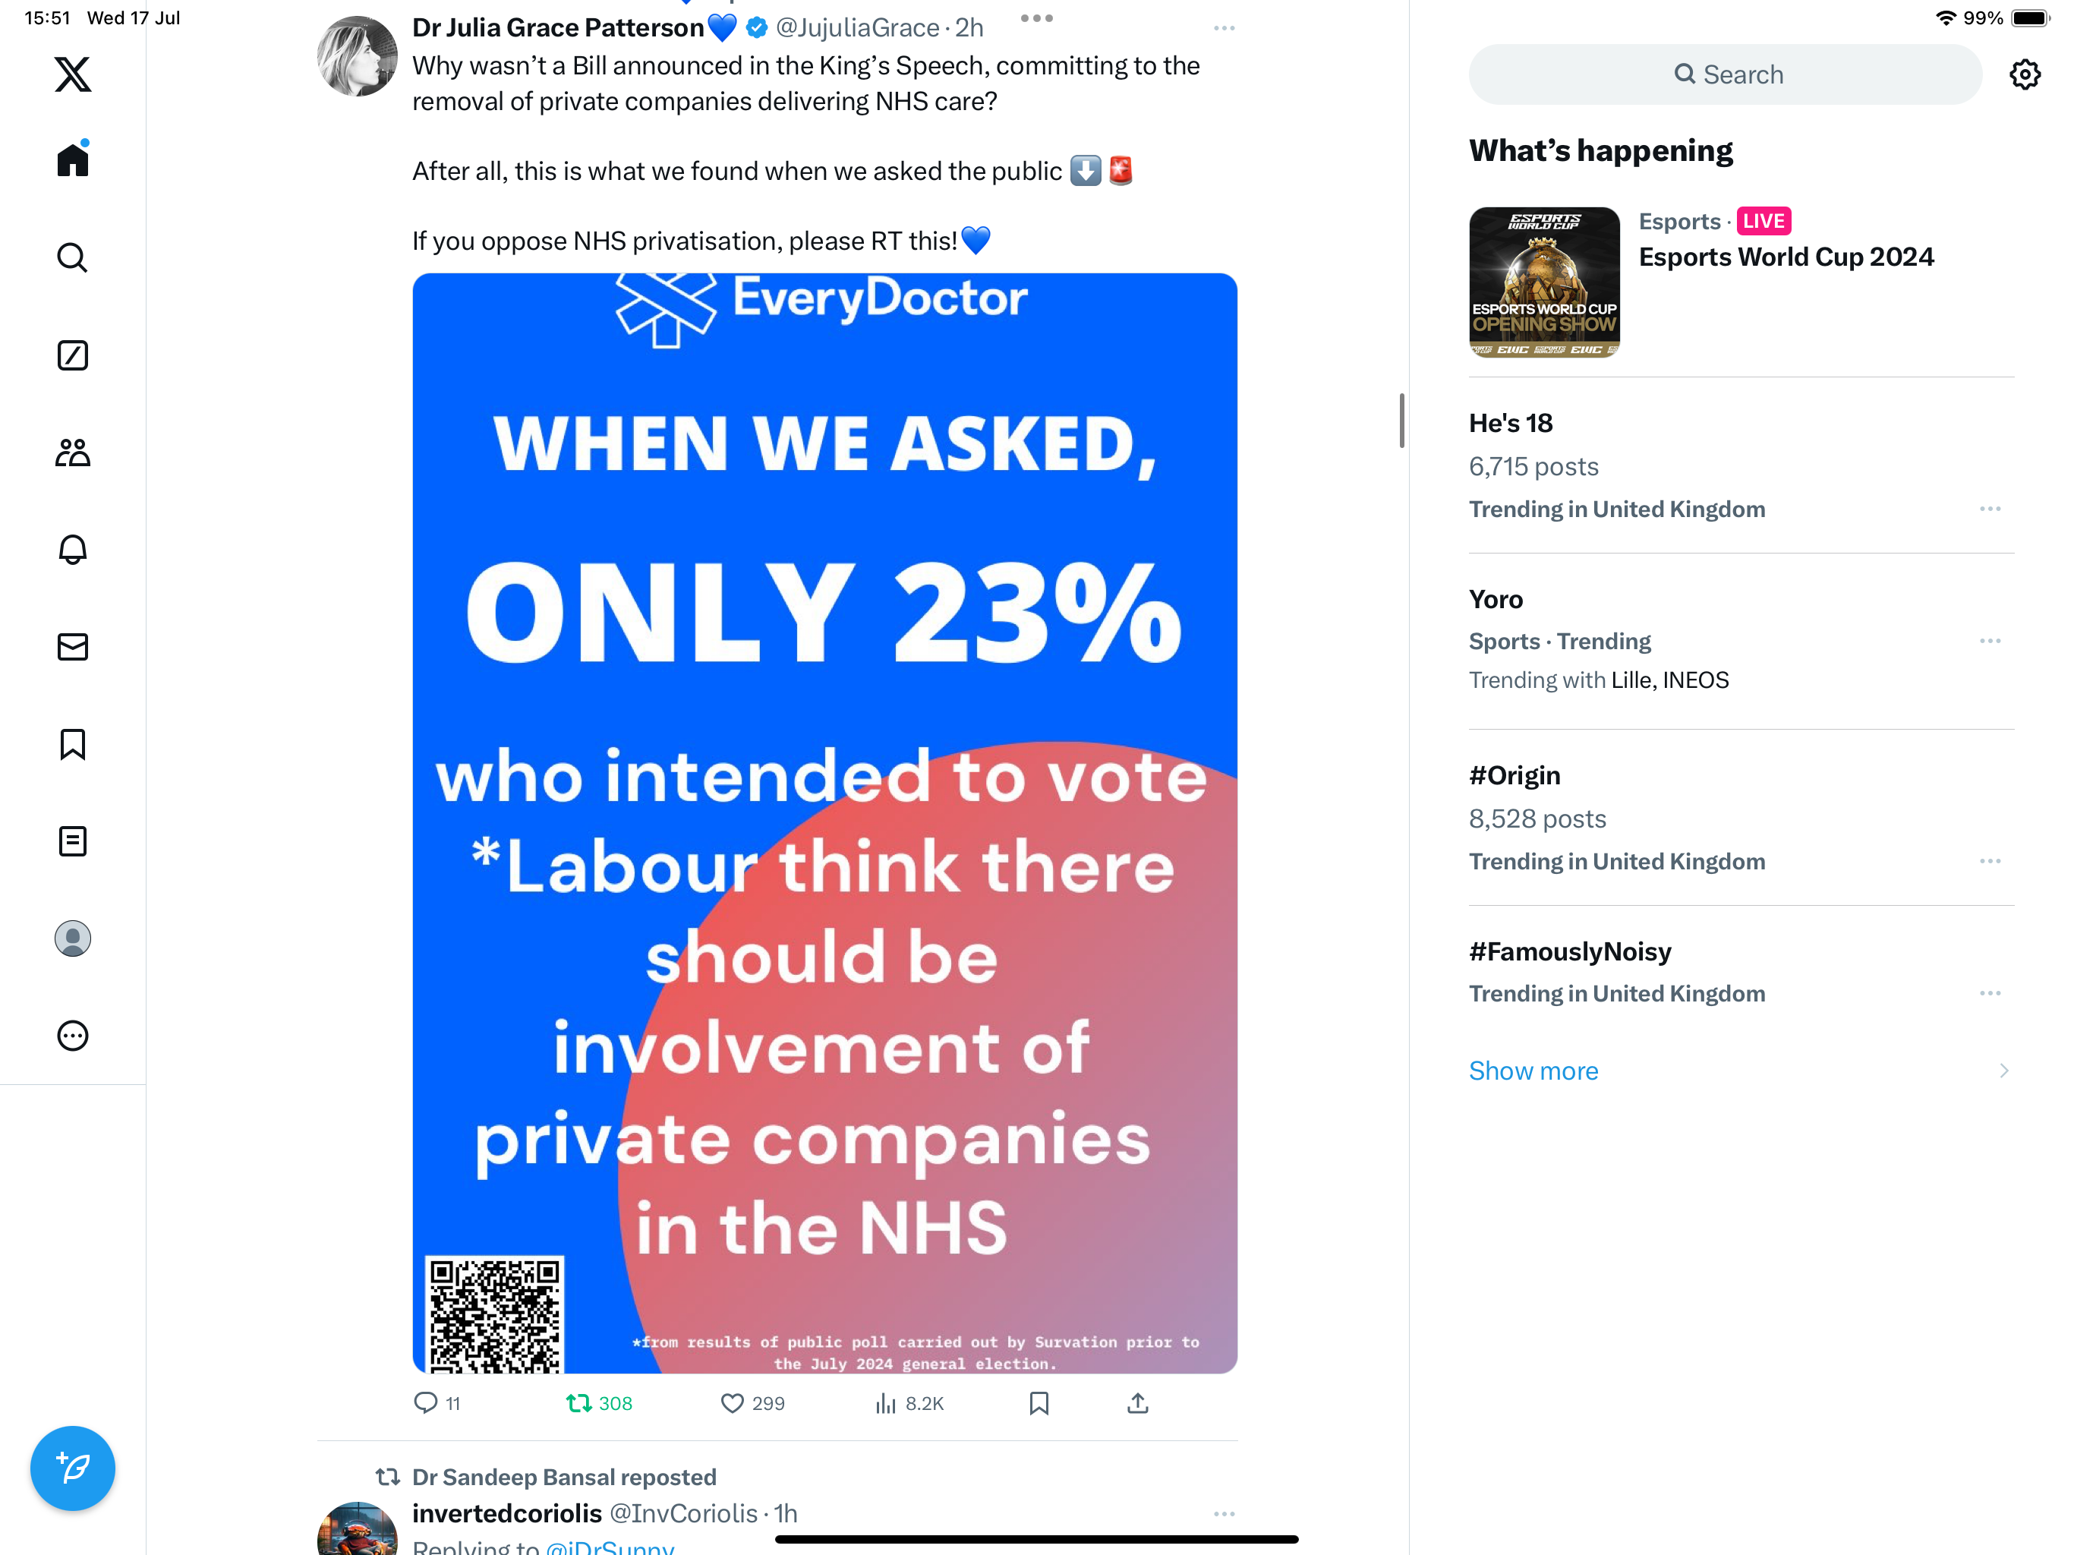
Task: Open Messages envelope in sidebar
Action: [72, 647]
